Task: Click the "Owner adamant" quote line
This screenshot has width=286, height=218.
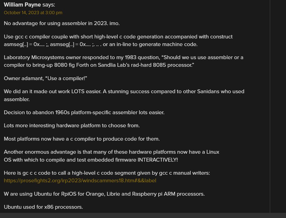Action: (x=45, y=78)
